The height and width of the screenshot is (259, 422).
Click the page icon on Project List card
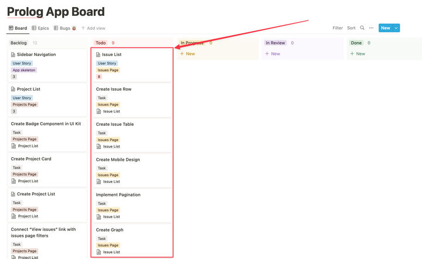[13, 89]
